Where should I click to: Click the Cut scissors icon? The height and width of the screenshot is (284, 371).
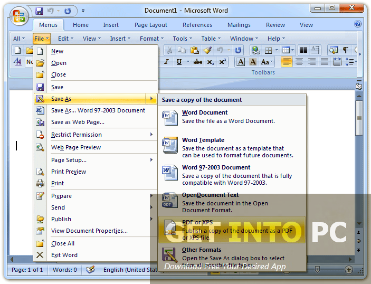[x=169, y=50]
